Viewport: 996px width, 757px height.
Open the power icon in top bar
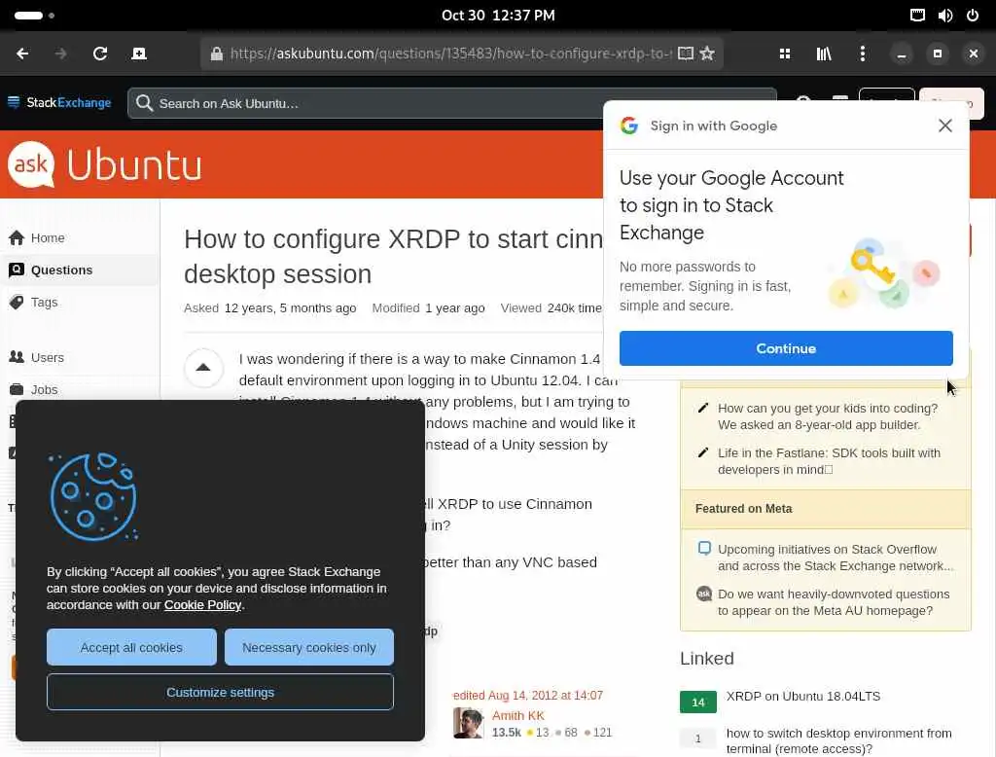[x=973, y=16]
